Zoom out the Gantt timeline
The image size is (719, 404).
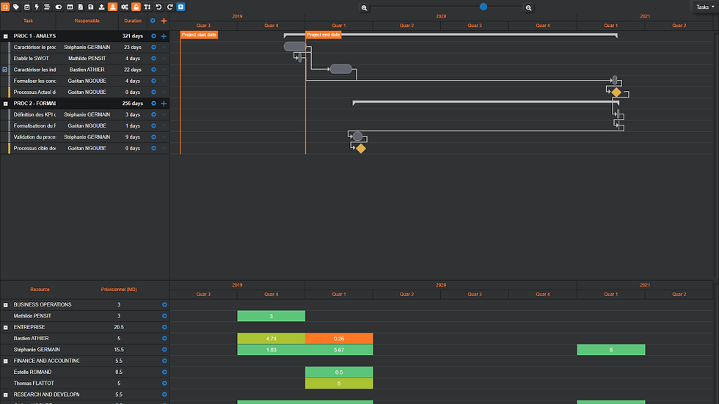pyautogui.click(x=364, y=8)
